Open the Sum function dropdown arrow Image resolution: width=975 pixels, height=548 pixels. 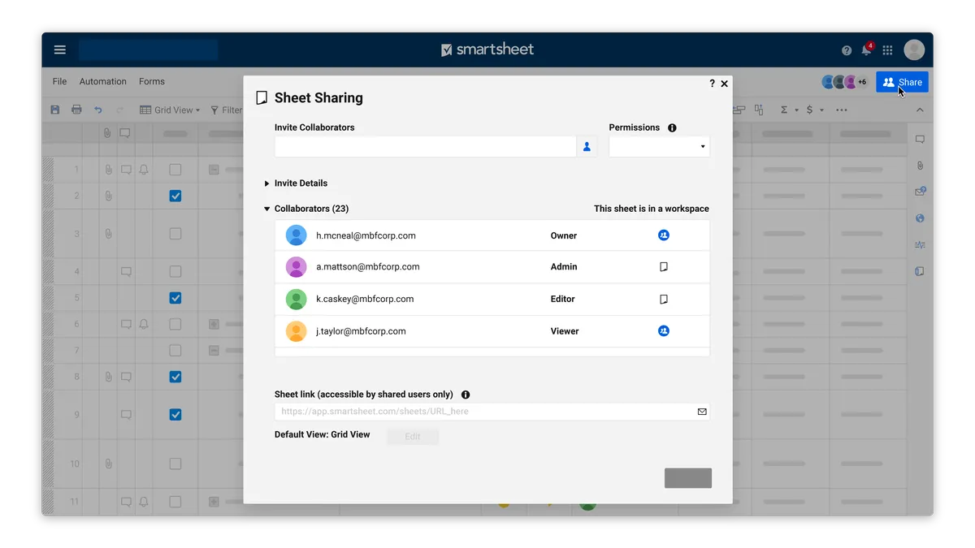tap(796, 110)
